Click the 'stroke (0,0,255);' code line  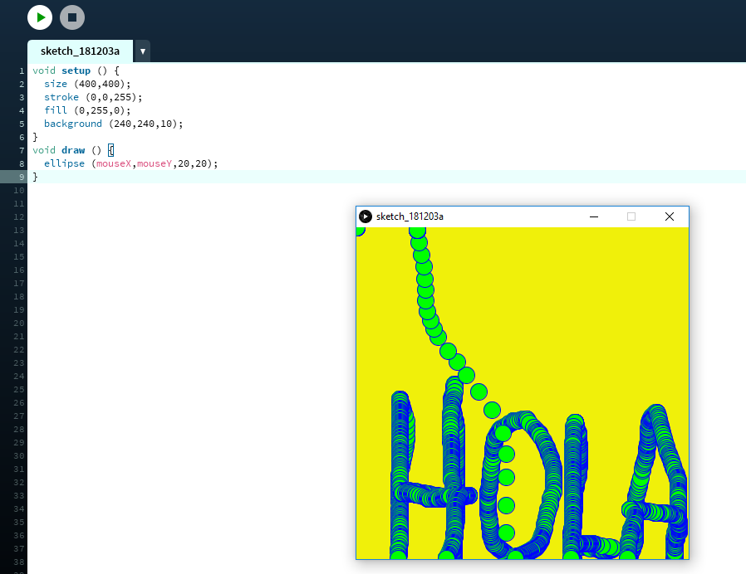click(x=93, y=97)
